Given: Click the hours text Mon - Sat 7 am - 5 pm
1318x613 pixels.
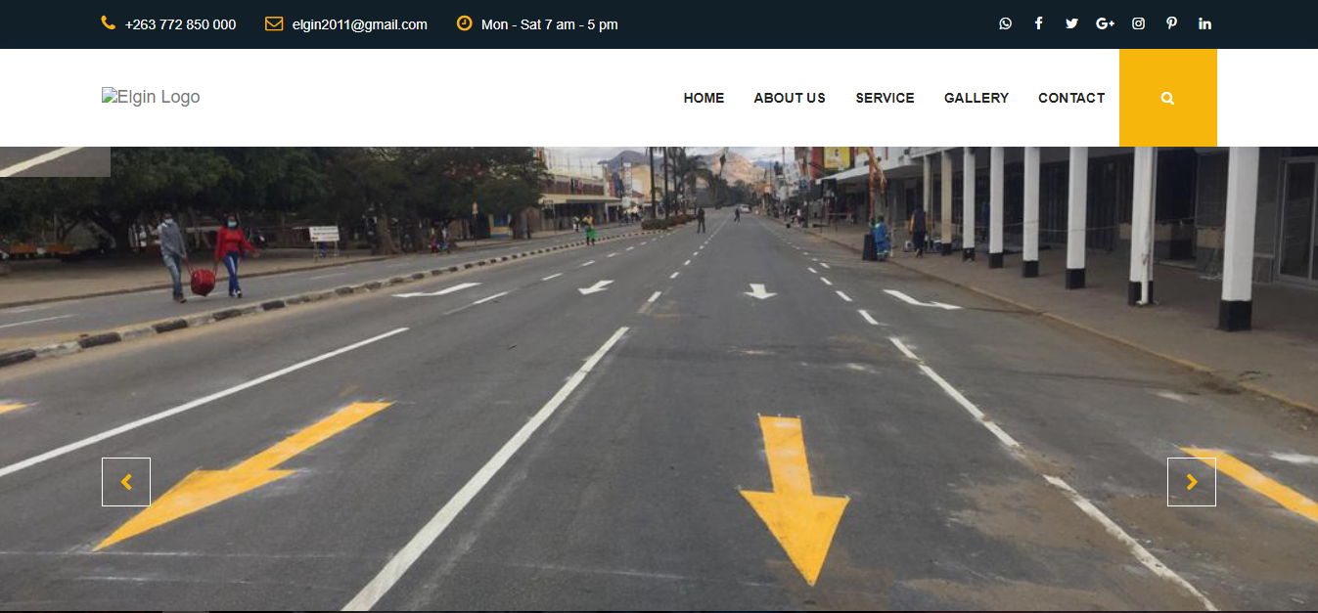Looking at the screenshot, I should pos(550,24).
